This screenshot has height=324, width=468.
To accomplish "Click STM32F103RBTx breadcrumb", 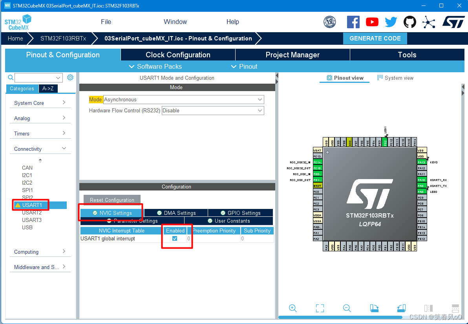I will [x=63, y=38].
